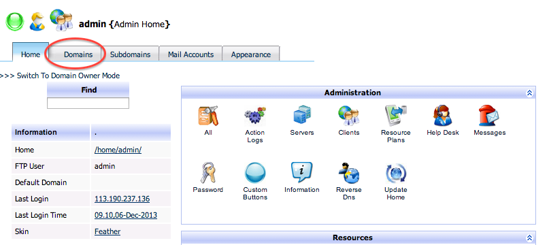Click the Default Domain row label

pos(41,182)
